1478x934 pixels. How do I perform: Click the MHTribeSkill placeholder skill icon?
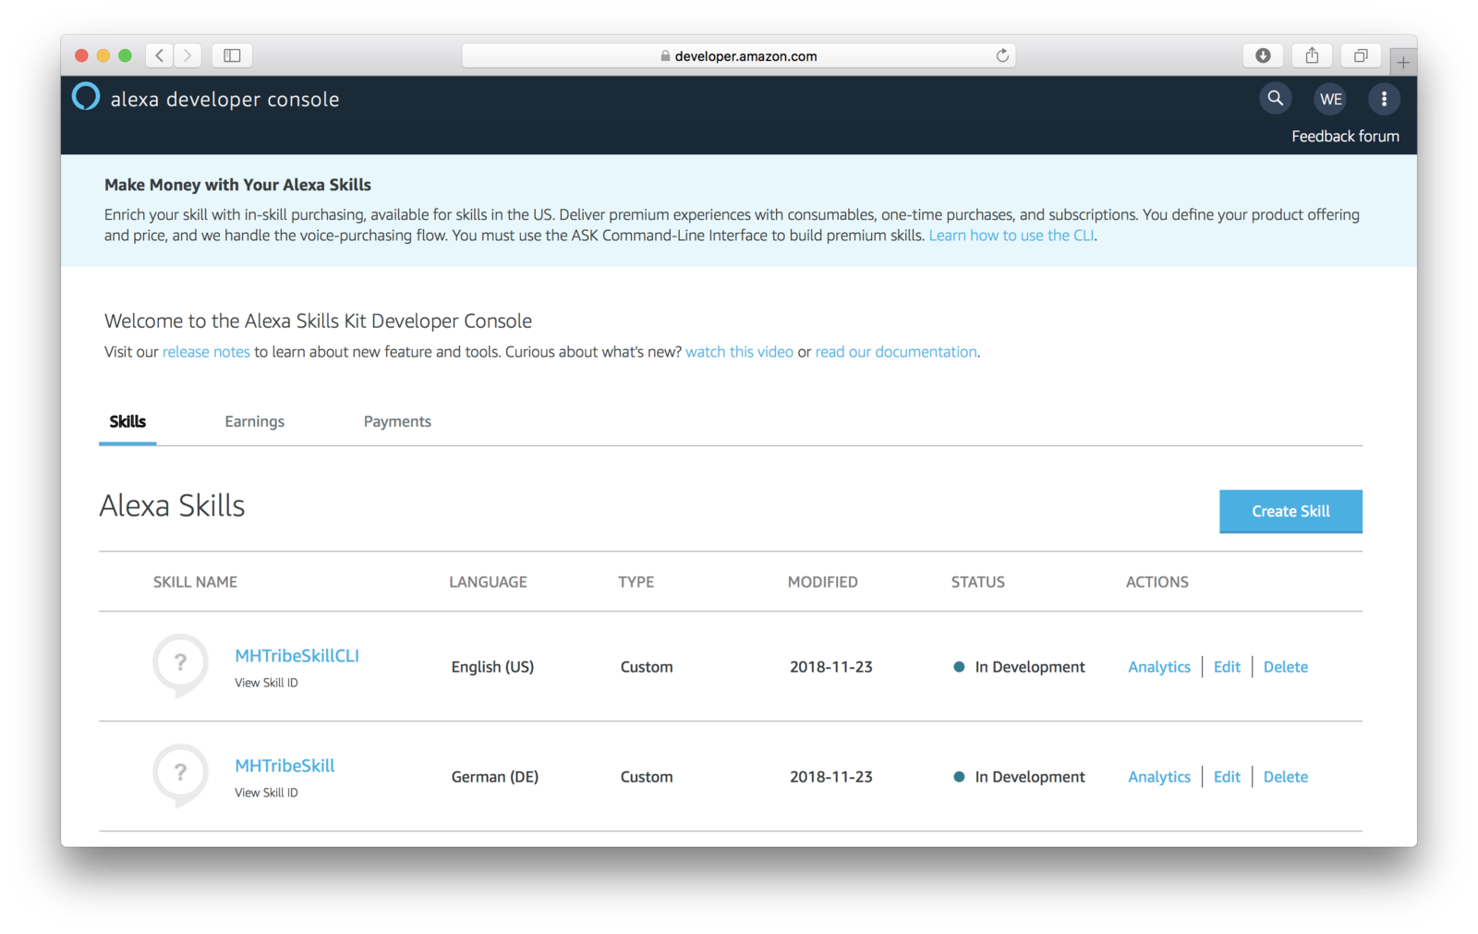(180, 774)
